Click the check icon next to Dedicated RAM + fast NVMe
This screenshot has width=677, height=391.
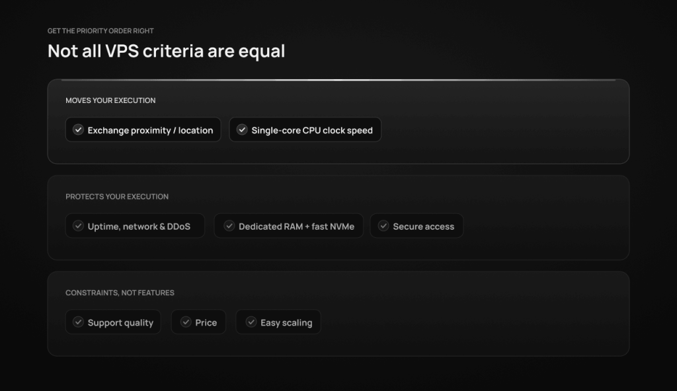click(229, 226)
